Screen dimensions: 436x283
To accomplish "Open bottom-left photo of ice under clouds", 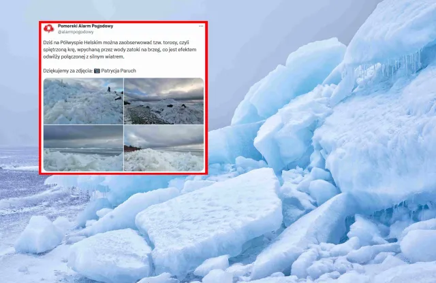I will click(x=83, y=148).
